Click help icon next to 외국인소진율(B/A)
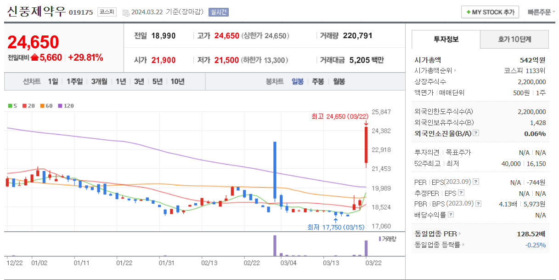This screenshot has height=280, width=559. (x=476, y=133)
